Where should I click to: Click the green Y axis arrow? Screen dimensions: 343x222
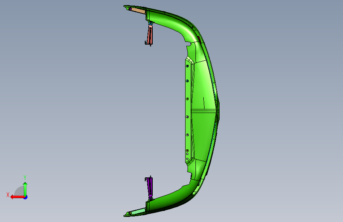pos(25,189)
